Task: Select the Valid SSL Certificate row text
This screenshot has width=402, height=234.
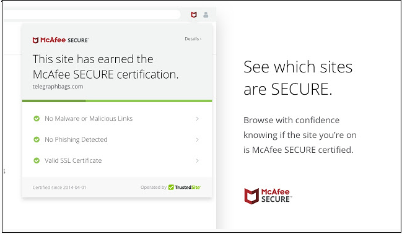Action: tap(73, 160)
